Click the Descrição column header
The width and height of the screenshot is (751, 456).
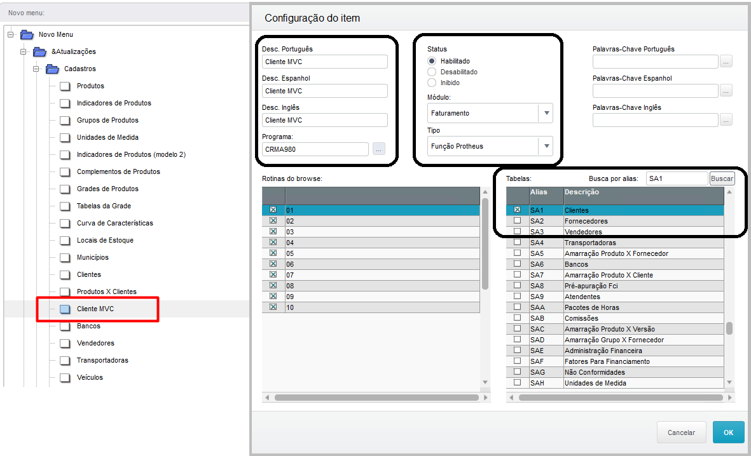[644, 196]
